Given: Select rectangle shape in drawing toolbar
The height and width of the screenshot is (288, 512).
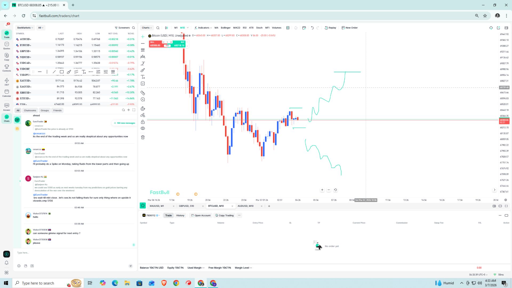Looking at the screenshot, I should pos(62,72).
